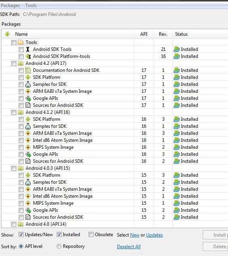The height and width of the screenshot is (256, 228).
Task: Check the Android 4.1.2 (API 16) group checkbox
Action: [14, 113]
